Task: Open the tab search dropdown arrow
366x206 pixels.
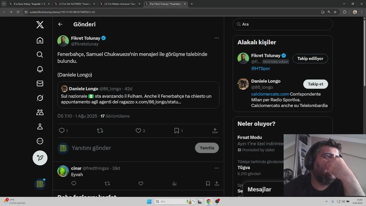Action: [x=4, y=4]
